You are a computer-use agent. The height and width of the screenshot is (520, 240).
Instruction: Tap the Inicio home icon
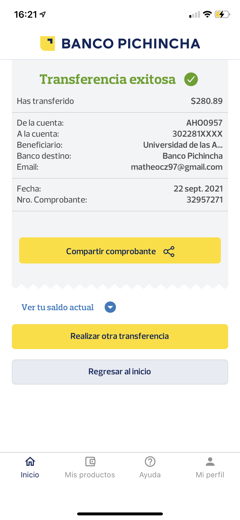click(x=30, y=461)
